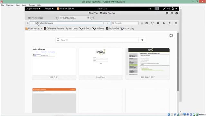
Task: Click the Kali panel camera recorder icon
Action: 150,9
